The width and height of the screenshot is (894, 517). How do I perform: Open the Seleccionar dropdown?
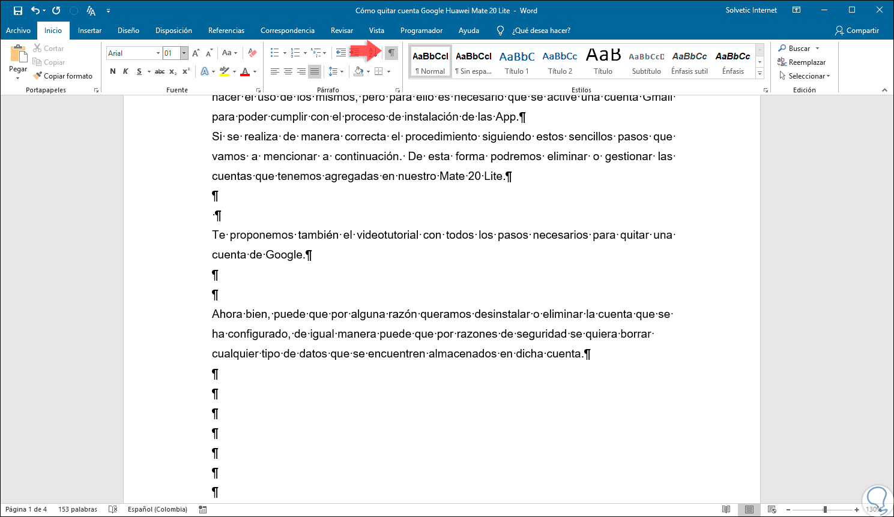pyautogui.click(x=805, y=76)
